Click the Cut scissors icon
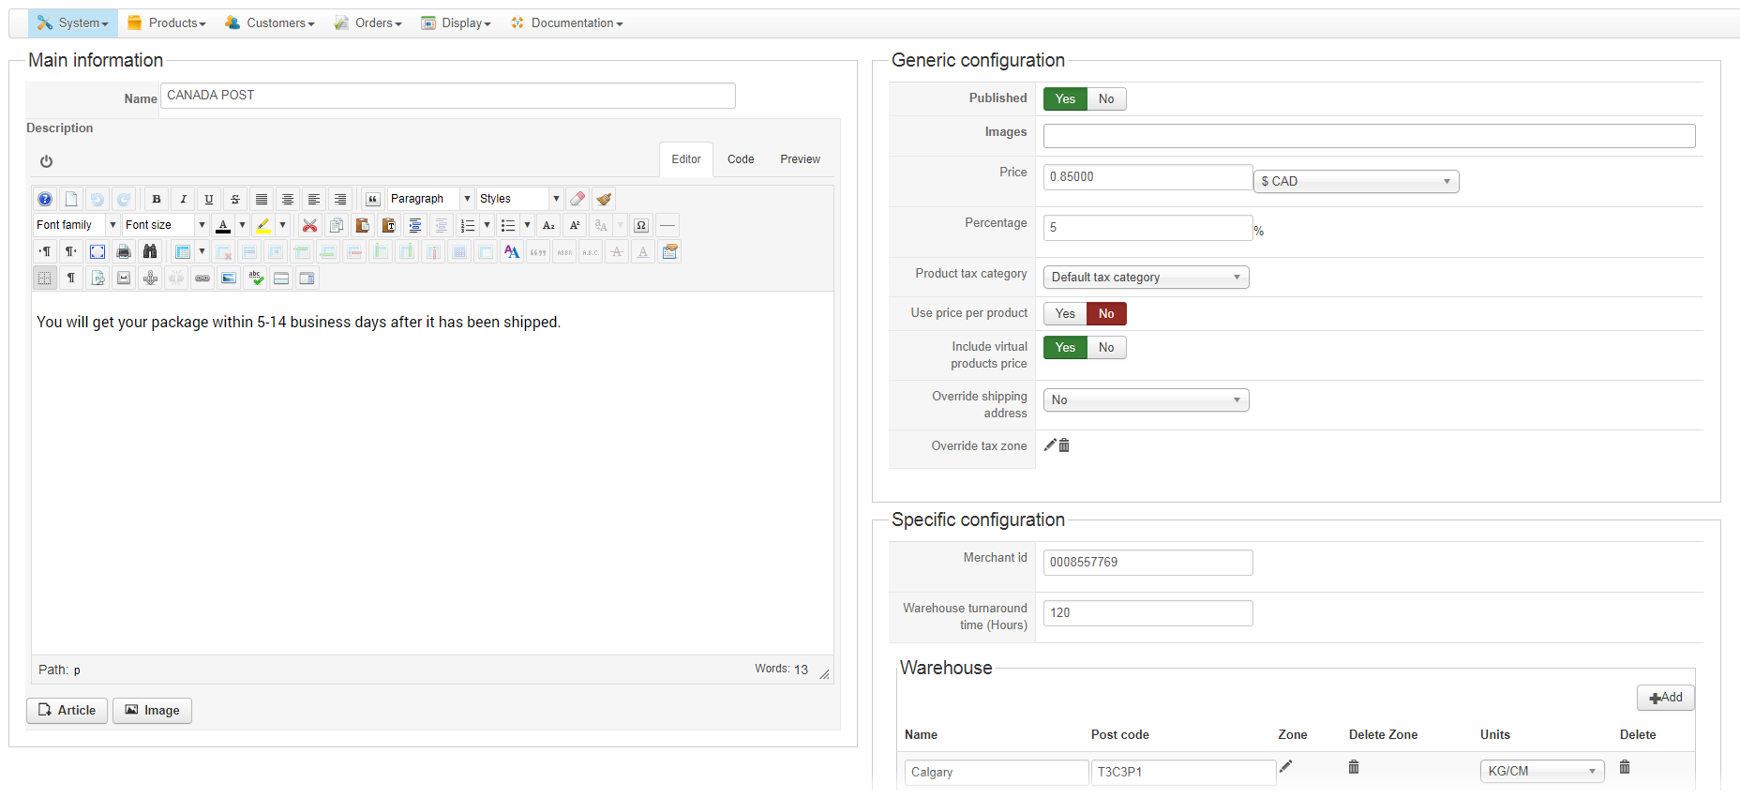 point(309,225)
